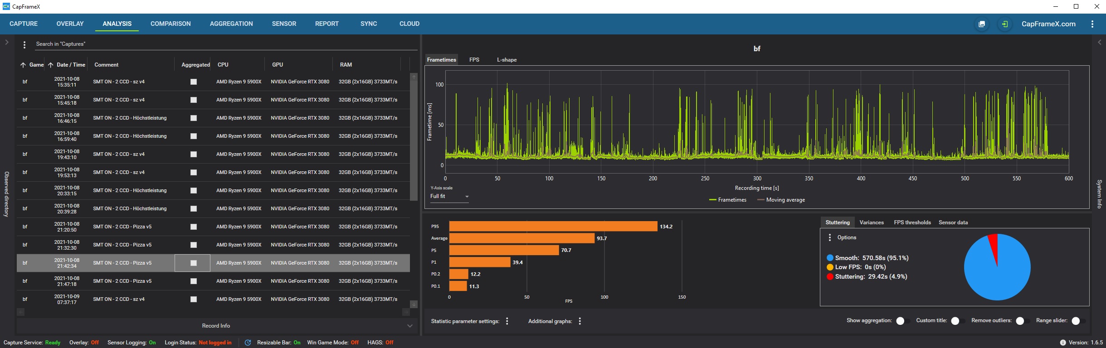Image resolution: width=1106 pixels, height=348 pixels.
Task: Switch to the CAPTURE tab
Action: [24, 24]
